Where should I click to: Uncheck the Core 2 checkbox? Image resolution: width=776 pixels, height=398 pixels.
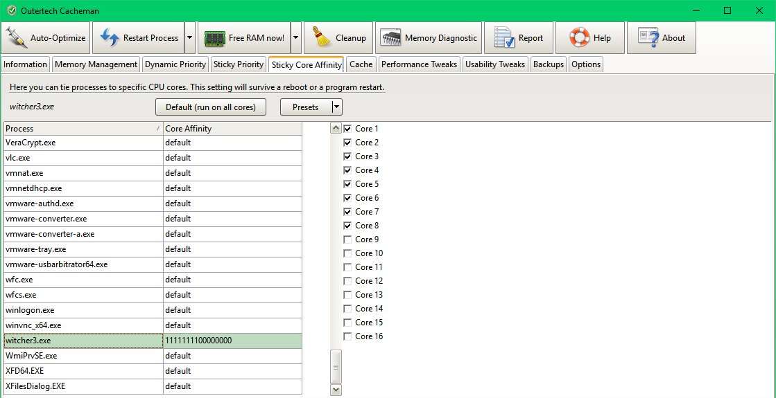347,143
